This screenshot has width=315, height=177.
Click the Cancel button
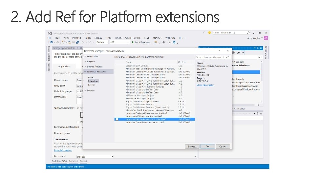(x=223, y=146)
